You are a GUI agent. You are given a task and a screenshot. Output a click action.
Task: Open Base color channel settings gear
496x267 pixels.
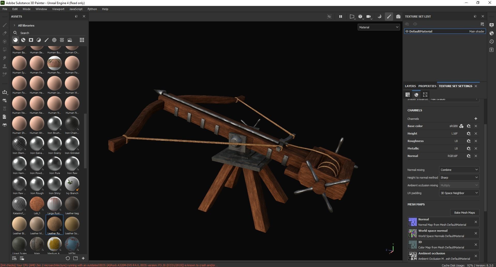(469, 126)
